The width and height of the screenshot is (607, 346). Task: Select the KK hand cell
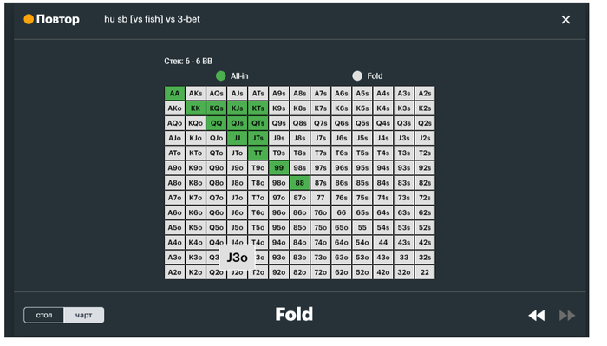point(195,108)
